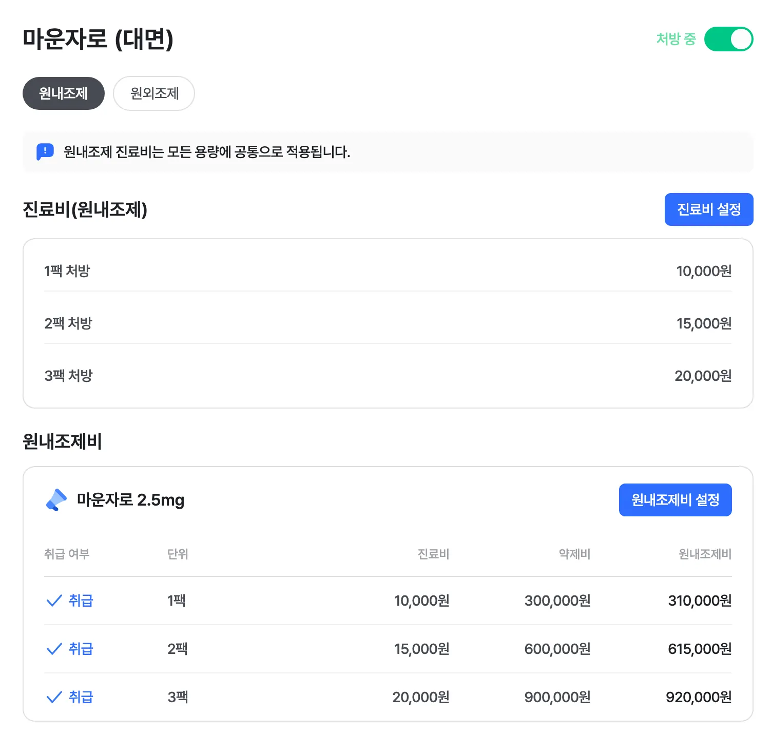Click the 처방 중 status label
The image size is (771, 734).
[x=676, y=39]
